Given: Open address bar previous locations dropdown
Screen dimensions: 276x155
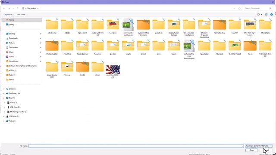Looking at the screenshot, I should tap(234, 8).
